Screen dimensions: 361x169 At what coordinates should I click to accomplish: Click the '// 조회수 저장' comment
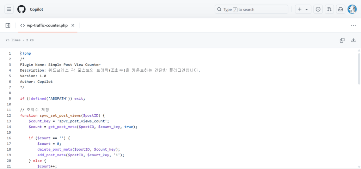point(35,110)
